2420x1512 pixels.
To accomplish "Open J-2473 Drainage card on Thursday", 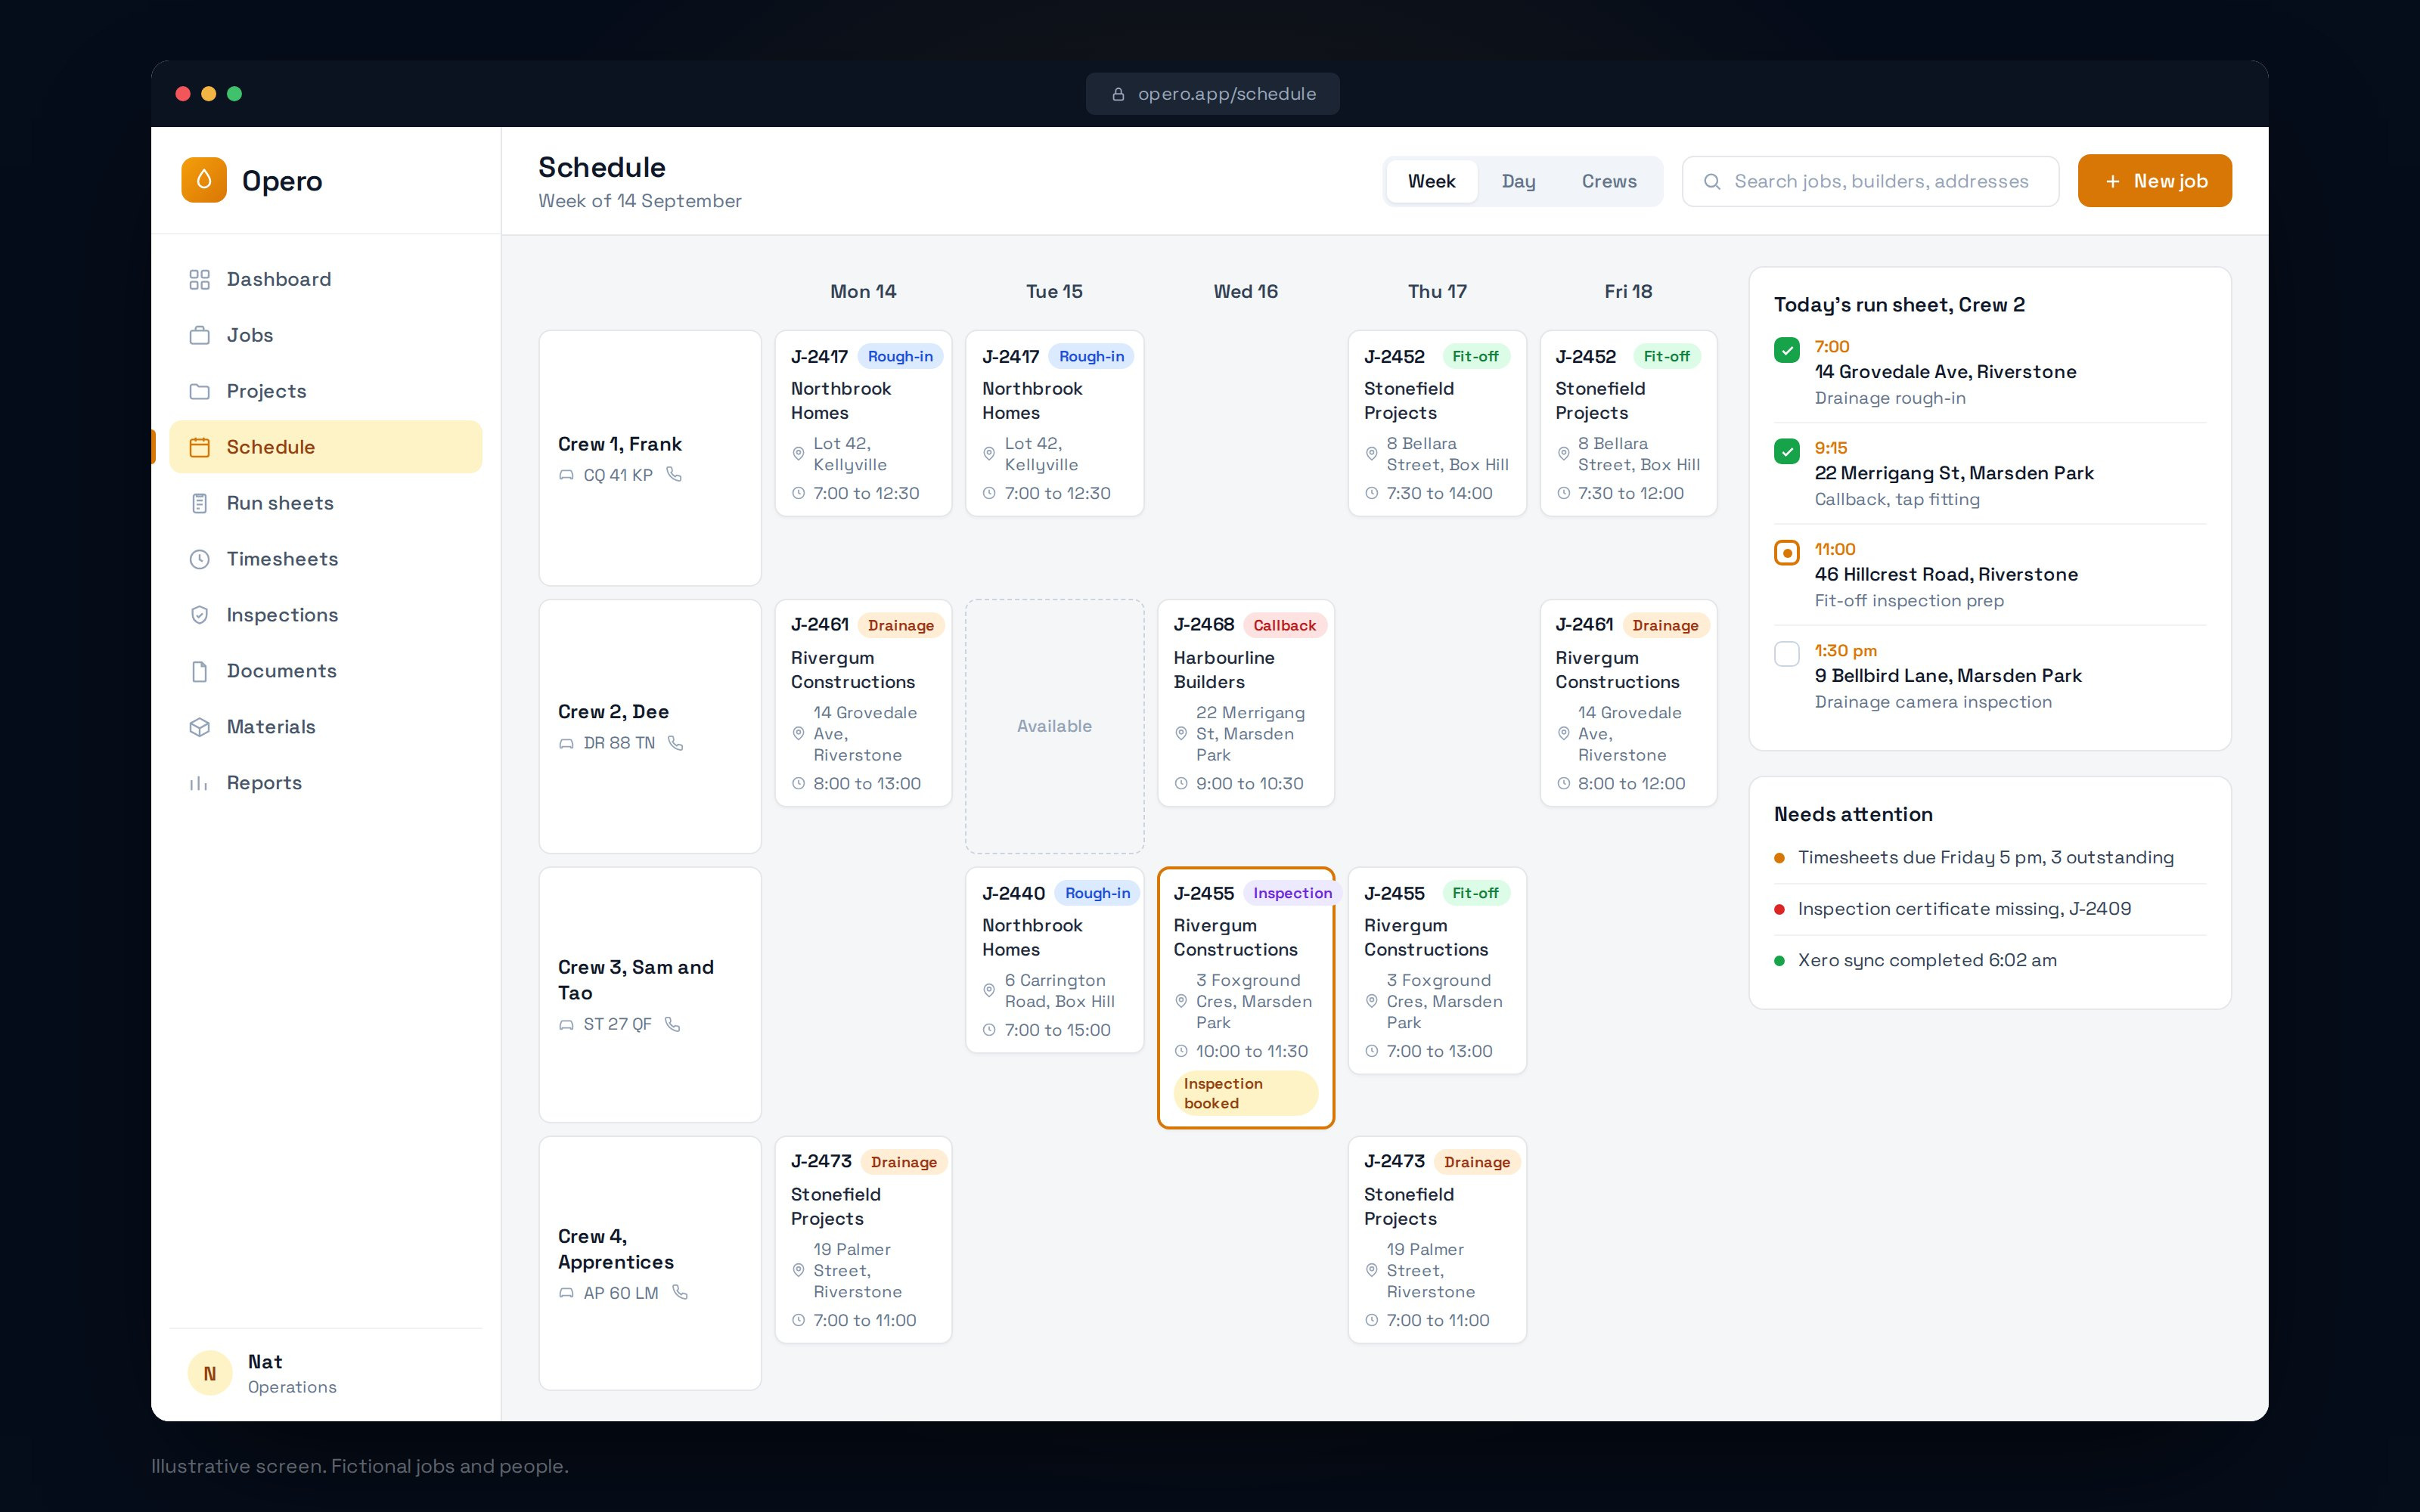I will (x=1437, y=1239).
